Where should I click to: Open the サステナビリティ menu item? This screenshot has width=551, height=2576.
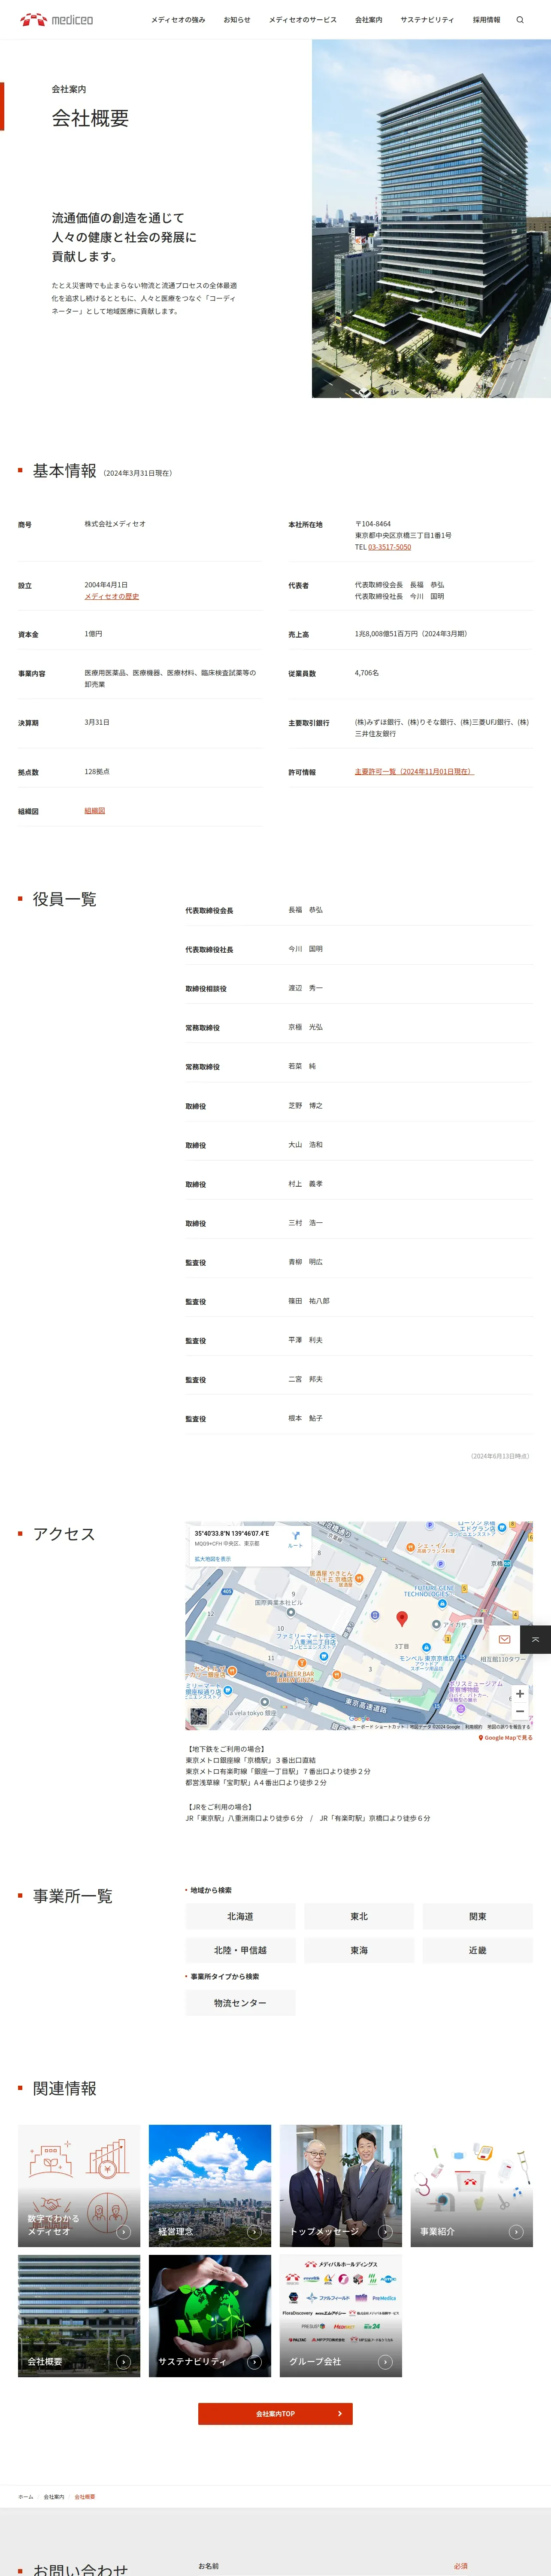[427, 20]
